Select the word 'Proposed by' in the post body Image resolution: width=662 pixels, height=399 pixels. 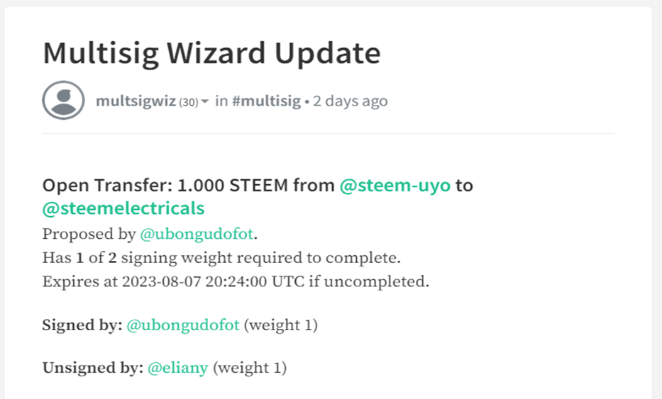tap(89, 234)
